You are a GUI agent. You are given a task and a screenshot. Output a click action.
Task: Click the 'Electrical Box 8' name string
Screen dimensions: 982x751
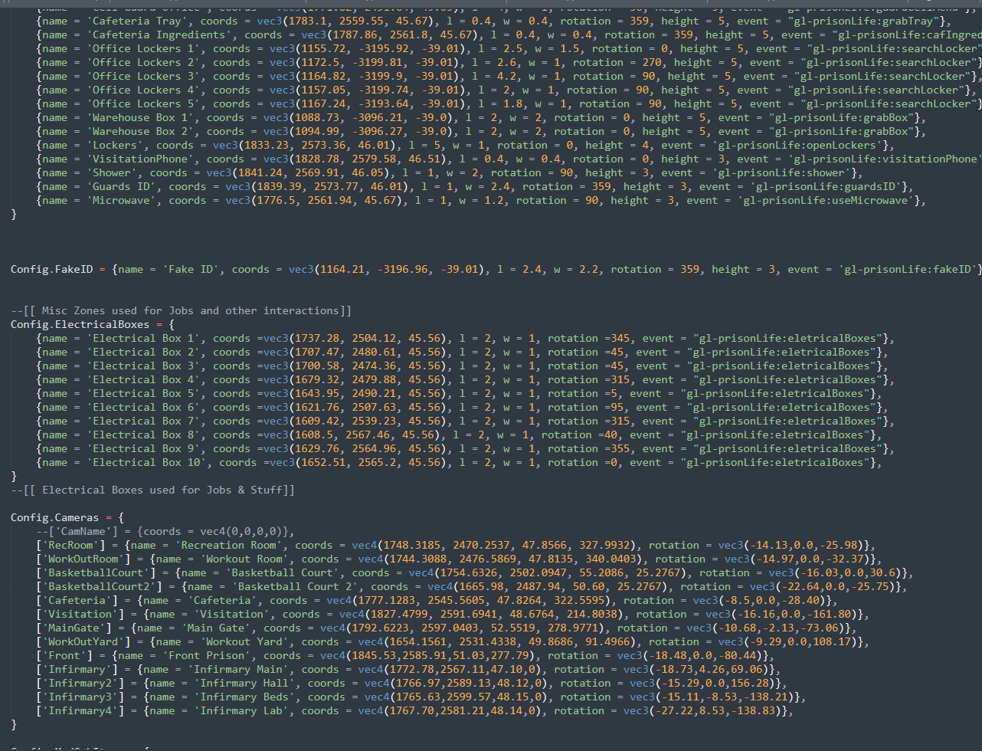click(144, 435)
